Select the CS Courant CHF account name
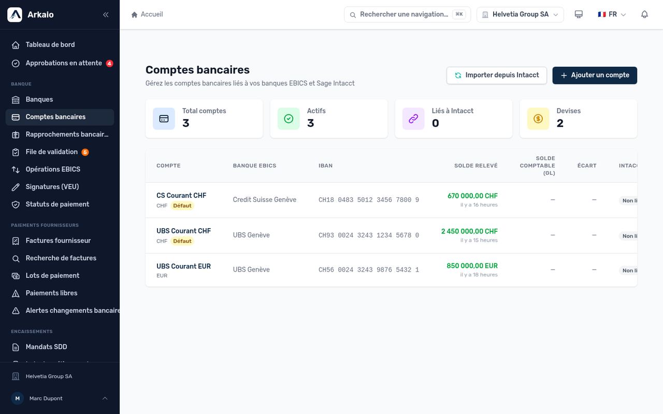The width and height of the screenshot is (663, 414). pyautogui.click(x=181, y=196)
